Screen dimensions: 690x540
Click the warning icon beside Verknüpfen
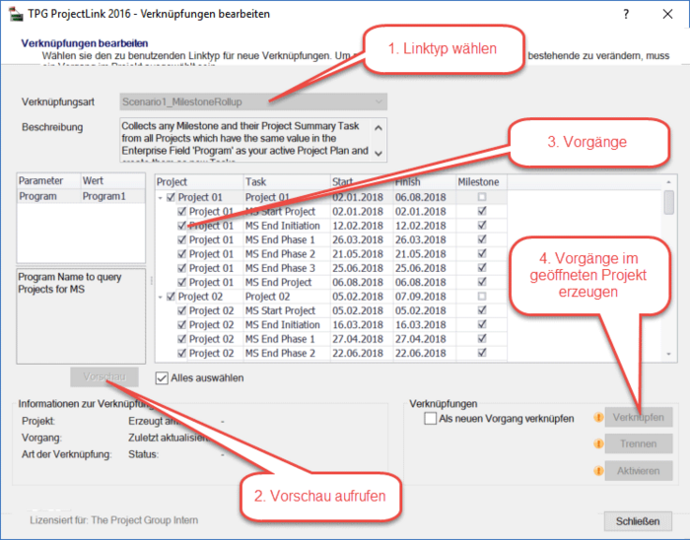[598, 417]
